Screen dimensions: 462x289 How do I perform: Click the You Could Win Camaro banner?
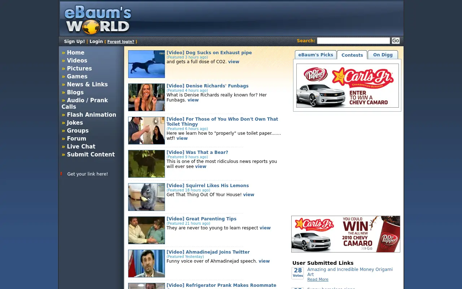click(346, 234)
